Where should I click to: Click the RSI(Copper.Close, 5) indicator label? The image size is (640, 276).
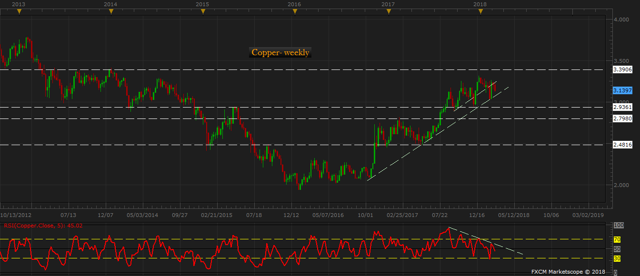(43, 226)
